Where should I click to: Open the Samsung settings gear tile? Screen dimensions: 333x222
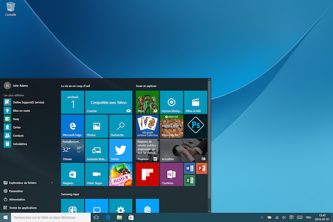(120, 206)
